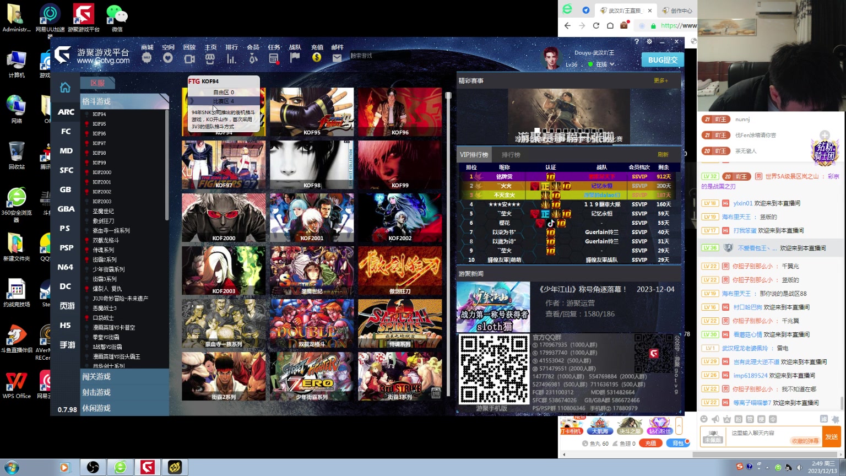This screenshot has width=846, height=476.
Task: Open WPS Office desktop icon
Action: [17, 385]
